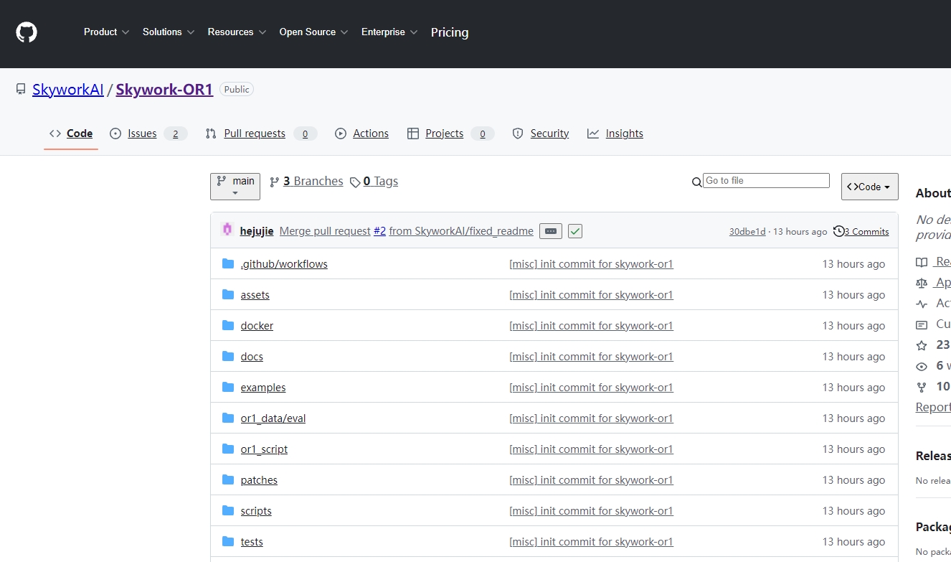Click the Pull requests icon
Viewport: 951px width, 562px height.
click(211, 134)
